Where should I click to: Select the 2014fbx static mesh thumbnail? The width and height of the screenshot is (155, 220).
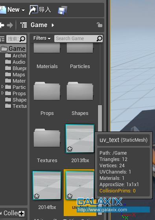47,185
